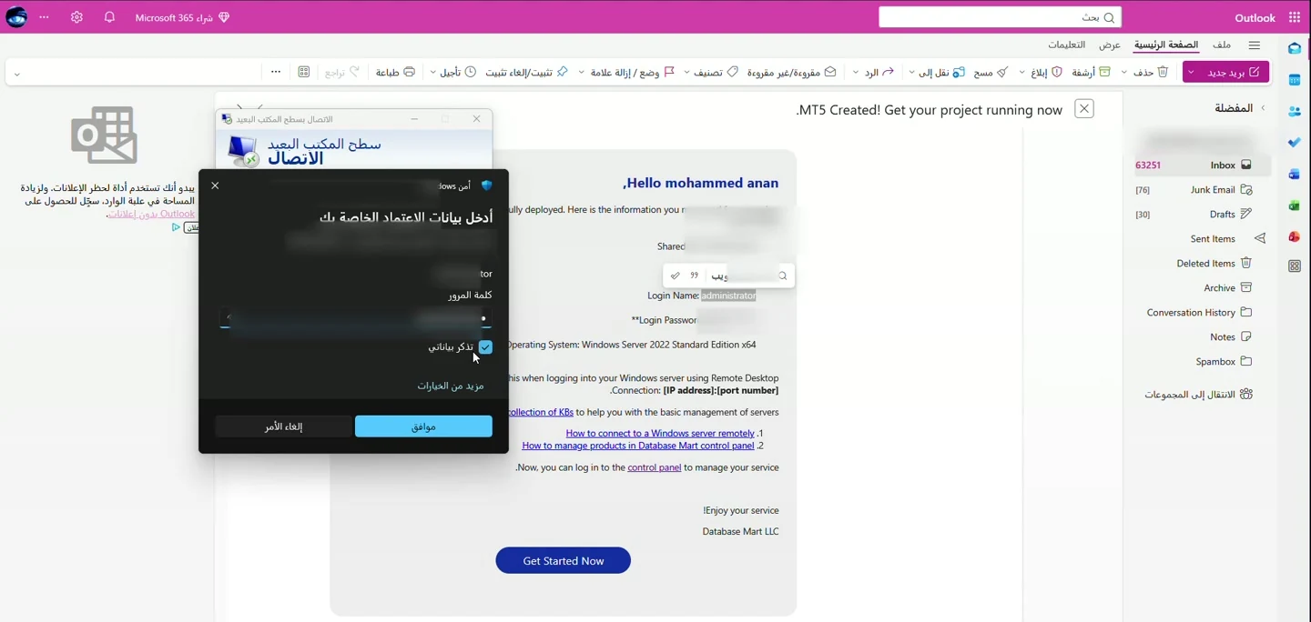Close the open email with X
Viewport: 1311px width, 622px height.
1083,109
